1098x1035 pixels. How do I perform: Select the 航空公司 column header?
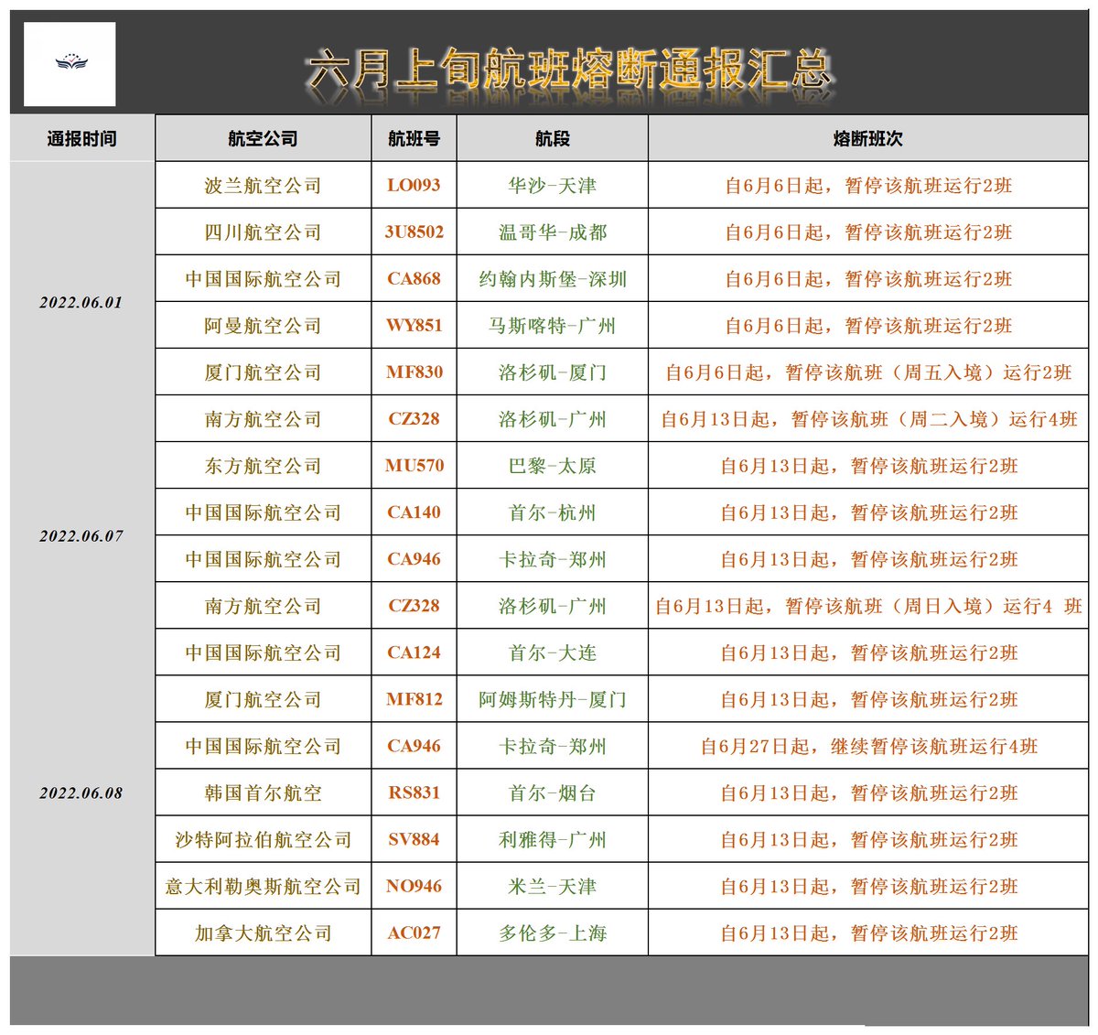264,139
